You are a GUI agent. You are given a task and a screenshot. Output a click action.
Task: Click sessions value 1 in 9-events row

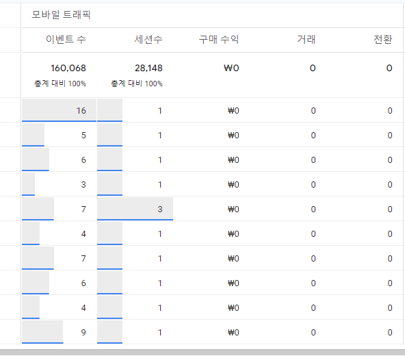pos(160,332)
